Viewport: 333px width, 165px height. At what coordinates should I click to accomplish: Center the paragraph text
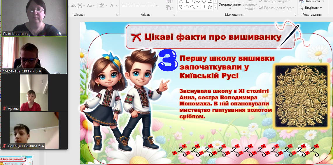[131, 6]
